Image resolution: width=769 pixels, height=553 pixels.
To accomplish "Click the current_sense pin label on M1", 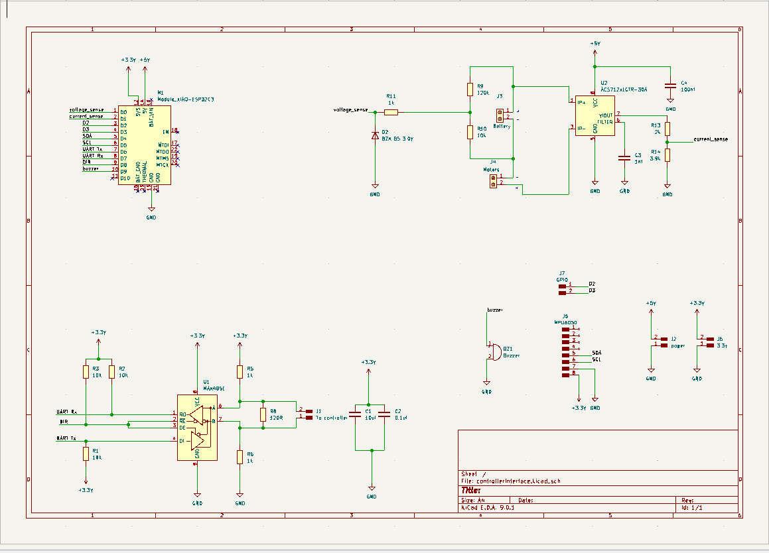I will click(x=86, y=117).
